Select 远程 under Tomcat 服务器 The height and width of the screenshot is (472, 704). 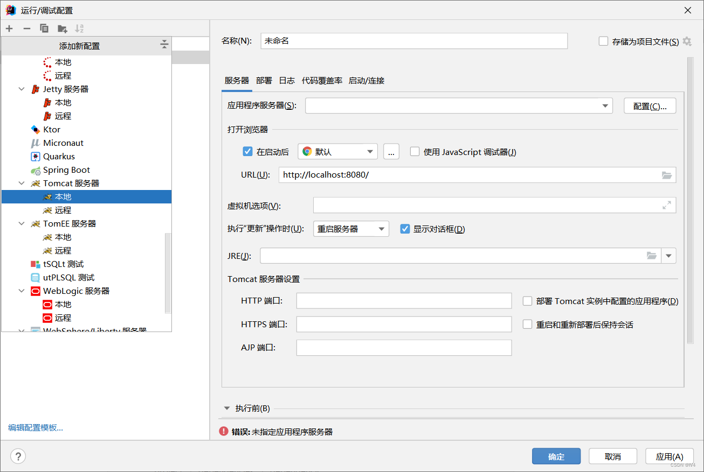click(x=86, y=210)
